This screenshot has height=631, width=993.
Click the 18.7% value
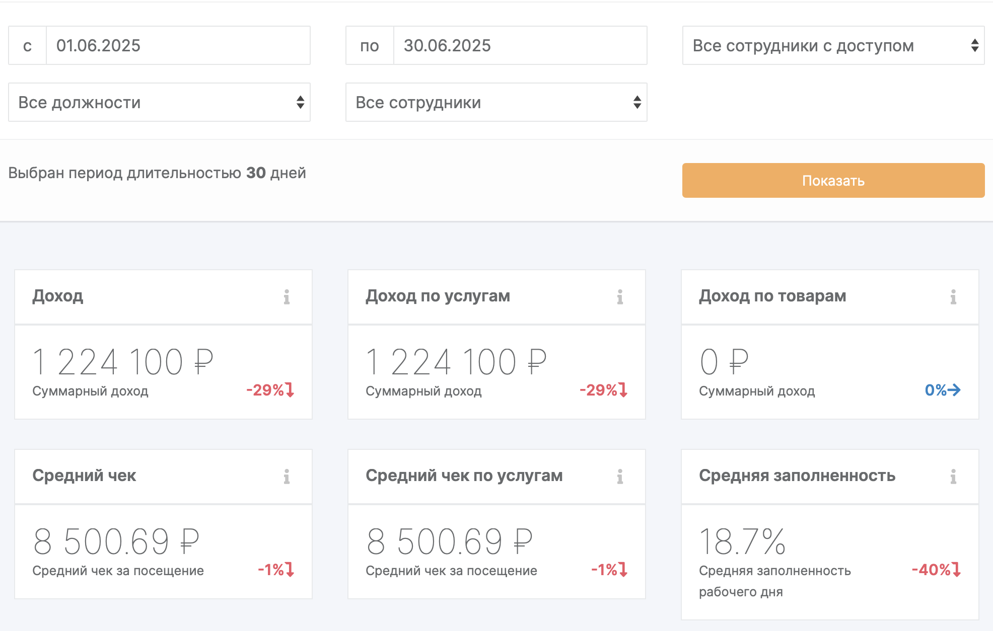click(742, 541)
